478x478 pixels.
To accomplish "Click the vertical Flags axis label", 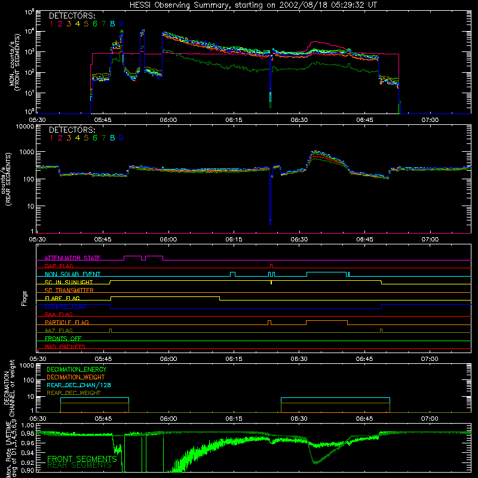I will click(x=24, y=298).
